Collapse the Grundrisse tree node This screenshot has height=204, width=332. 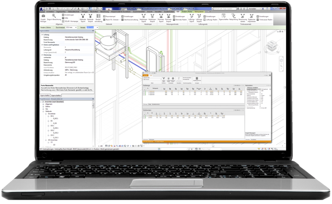(46, 114)
